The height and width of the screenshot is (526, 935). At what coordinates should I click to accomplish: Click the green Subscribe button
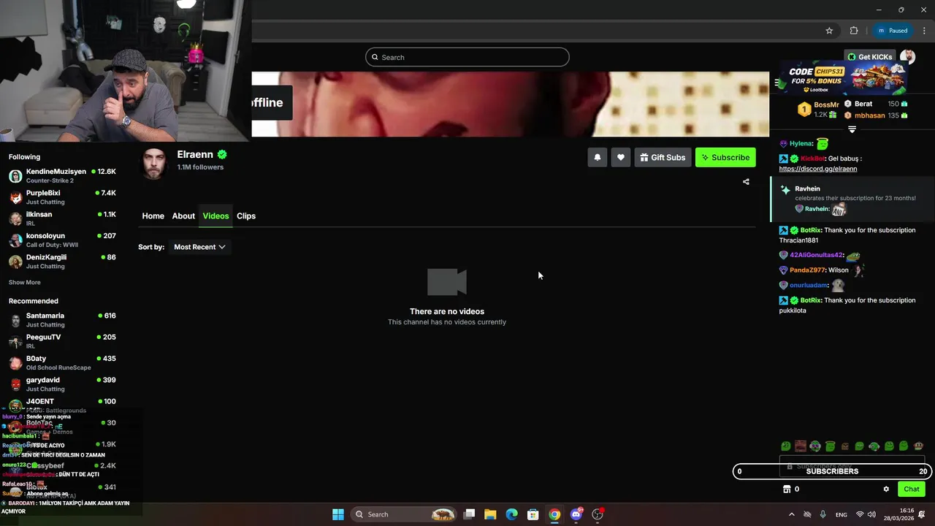pyautogui.click(x=725, y=157)
